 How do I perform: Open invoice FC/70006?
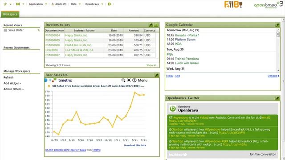(x=52, y=50)
